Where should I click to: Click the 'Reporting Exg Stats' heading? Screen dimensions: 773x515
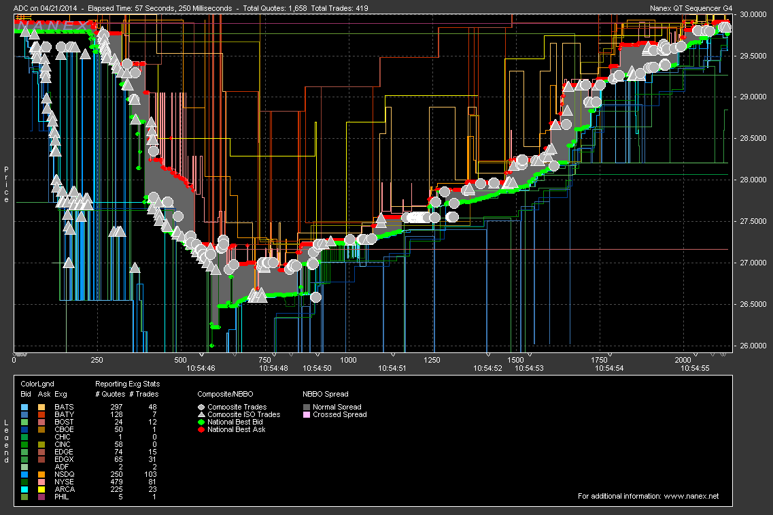coord(127,384)
